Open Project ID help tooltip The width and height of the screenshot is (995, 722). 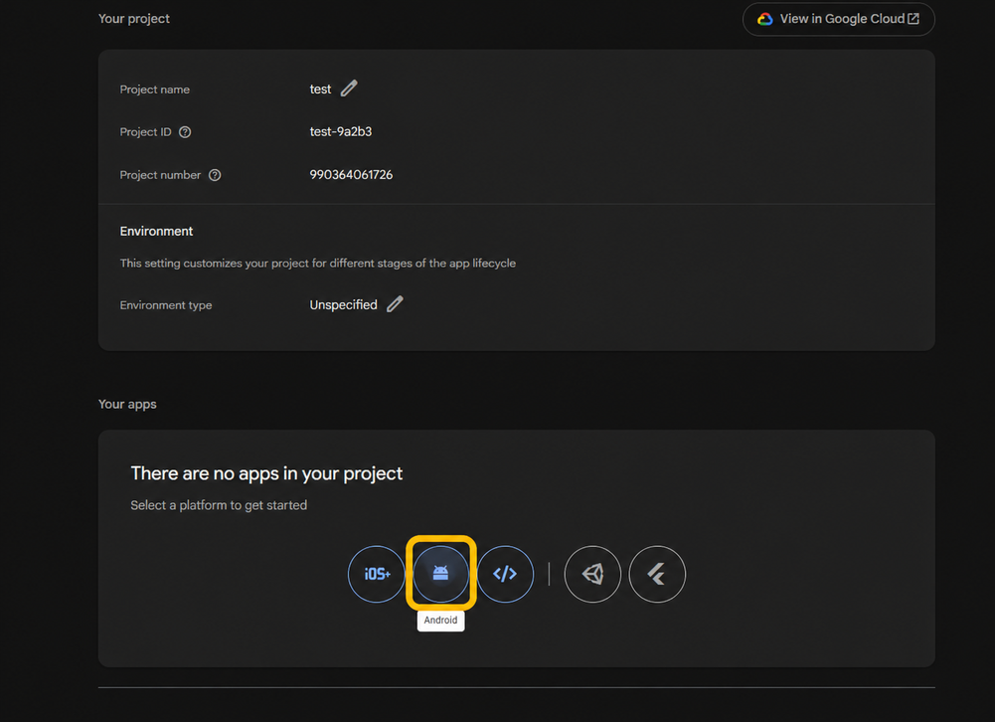pyautogui.click(x=185, y=132)
